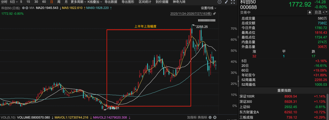Pin the date range with pushpin icon

click(214, 14)
